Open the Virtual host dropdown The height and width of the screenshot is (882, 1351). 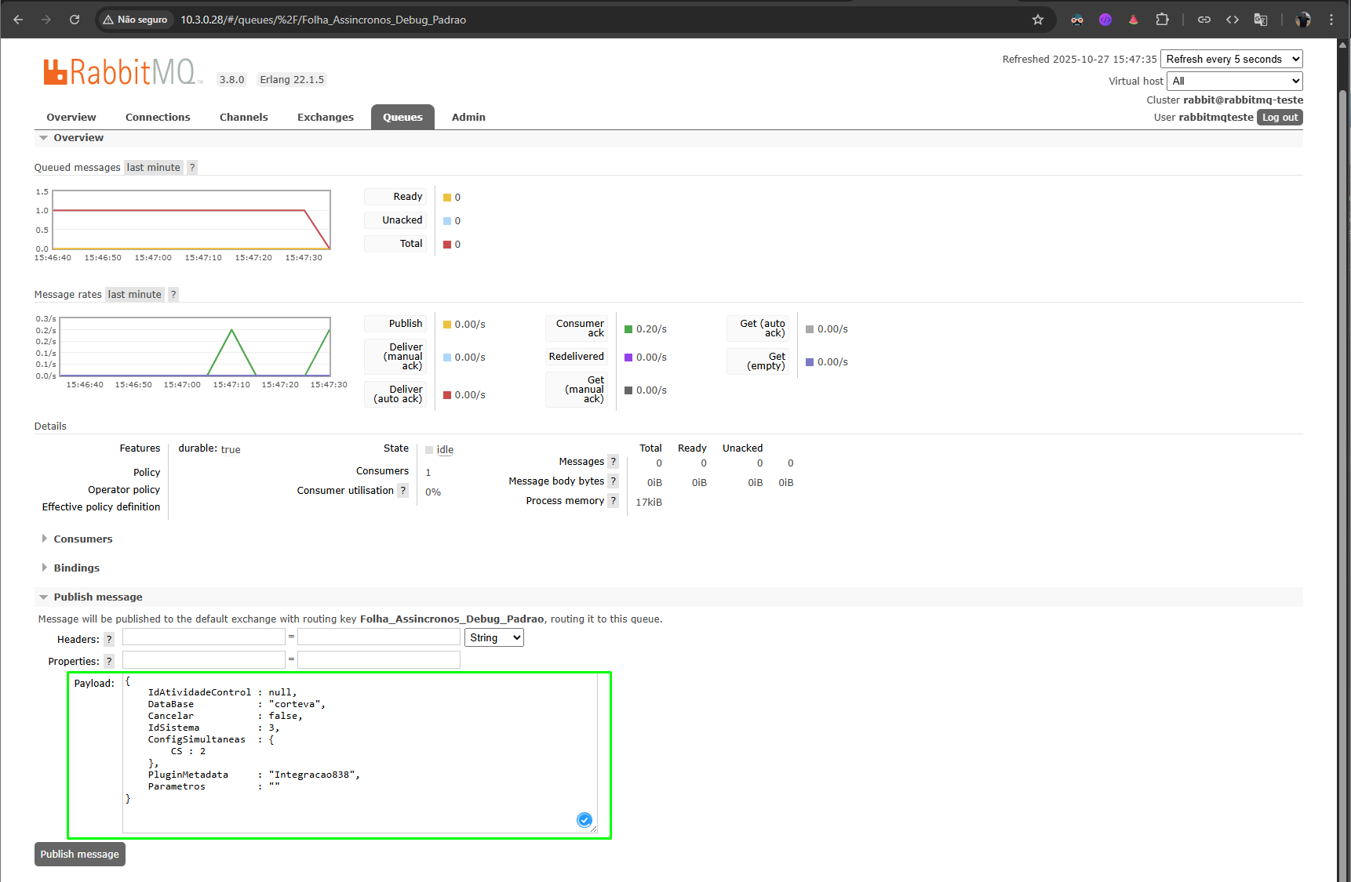[1235, 81]
